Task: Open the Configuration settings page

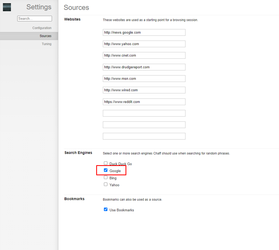Action: (x=42, y=28)
